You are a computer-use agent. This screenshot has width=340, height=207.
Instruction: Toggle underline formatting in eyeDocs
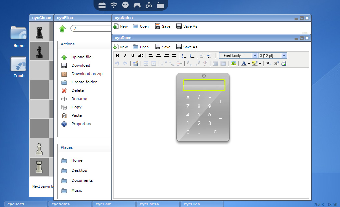point(133,56)
